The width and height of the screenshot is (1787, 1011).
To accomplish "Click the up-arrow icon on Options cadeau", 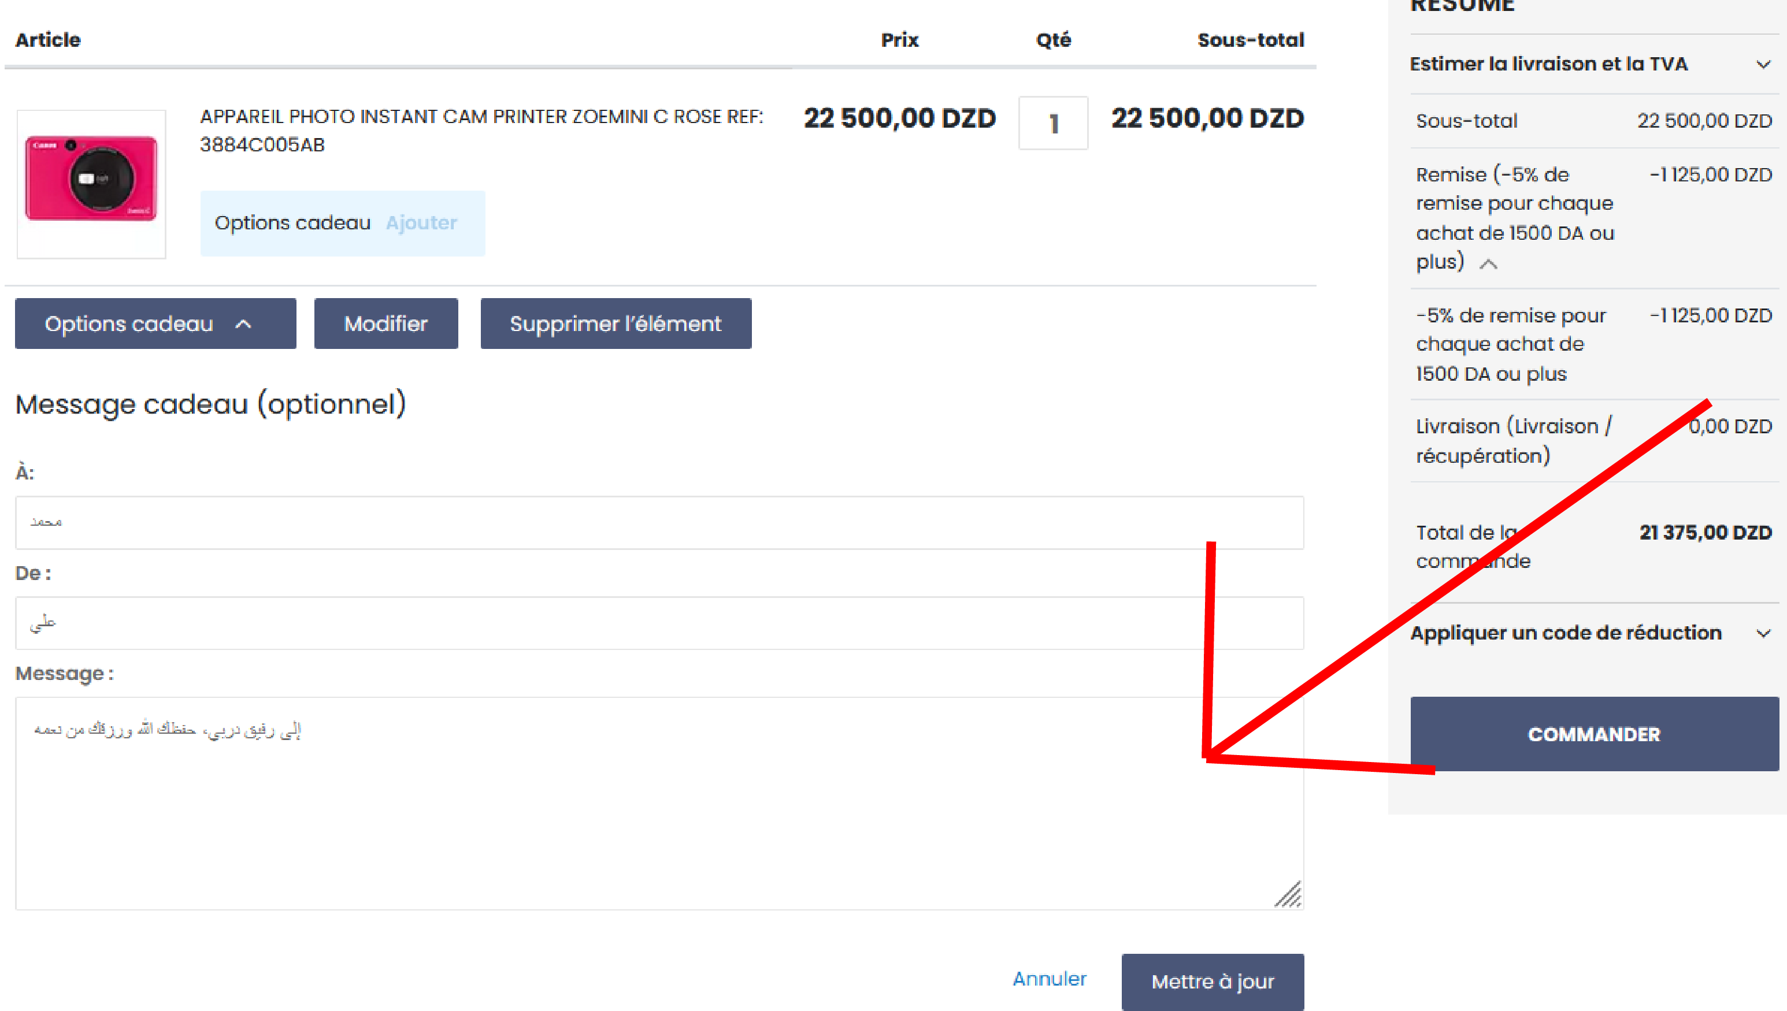I will (x=243, y=324).
